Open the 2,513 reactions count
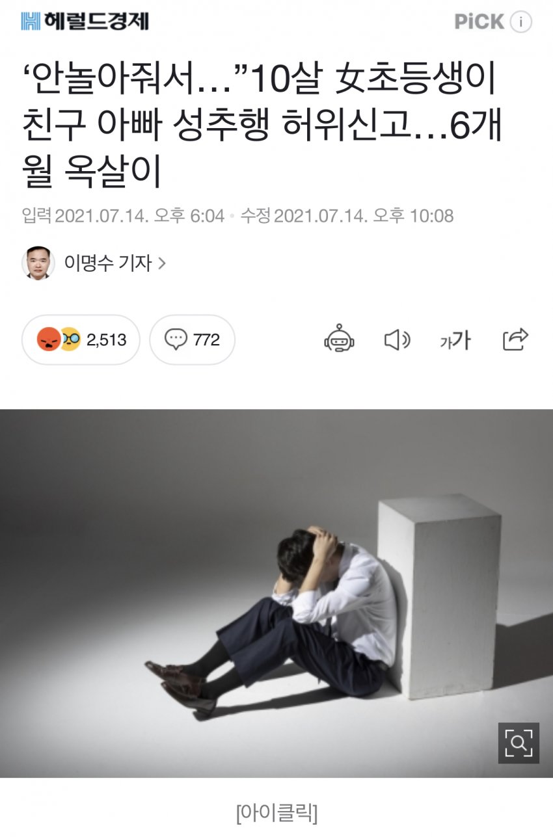The height and width of the screenshot is (837, 553). point(106,340)
